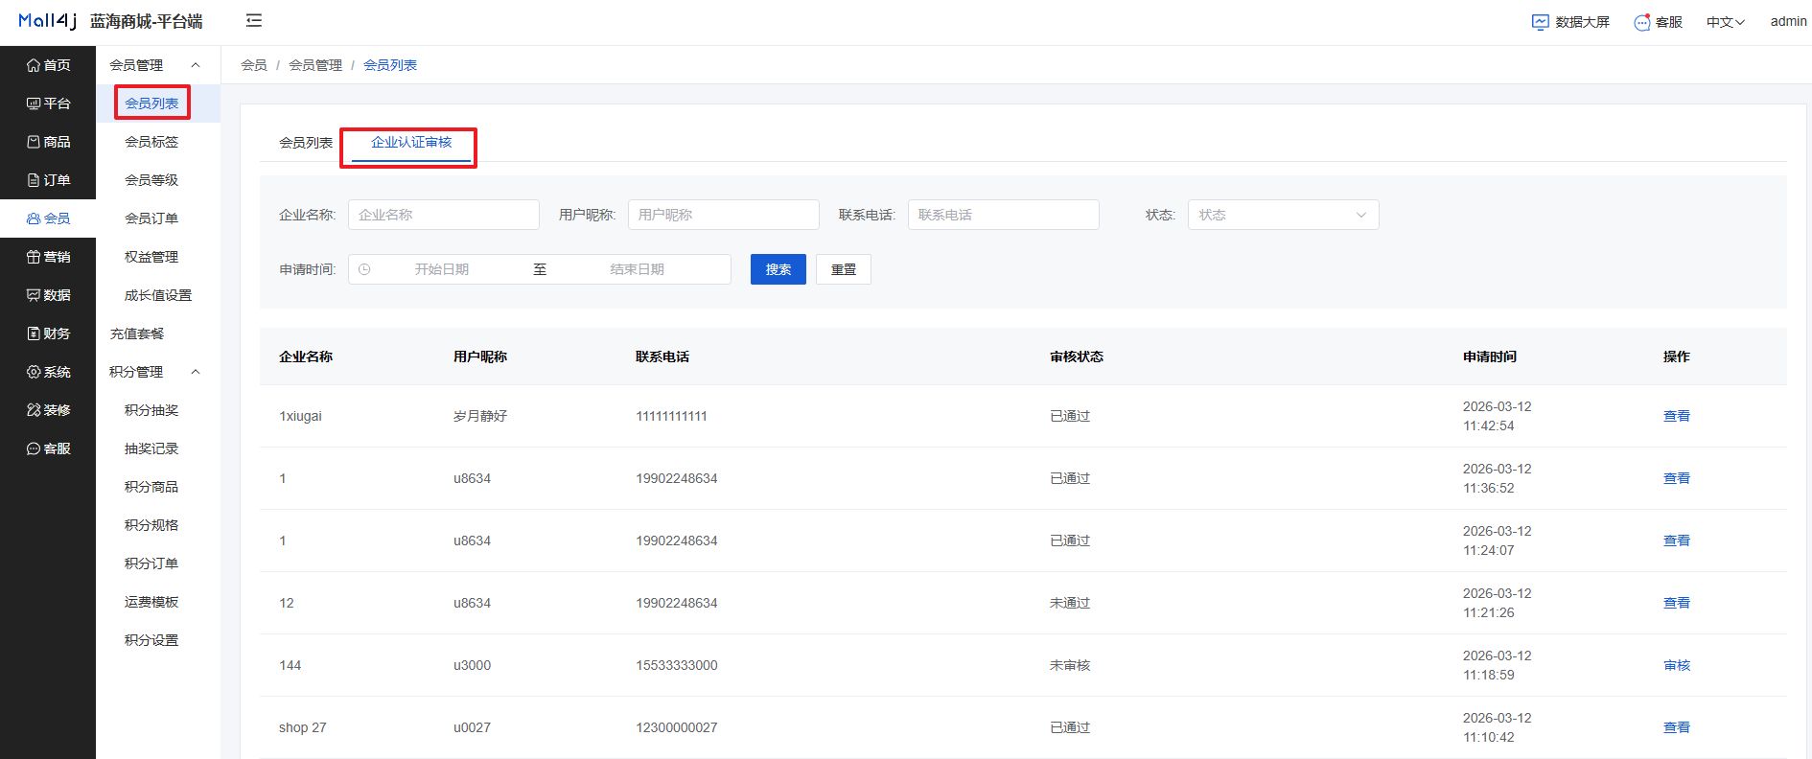Open the 装修 decoration section
The width and height of the screenshot is (1812, 759).
48,410
